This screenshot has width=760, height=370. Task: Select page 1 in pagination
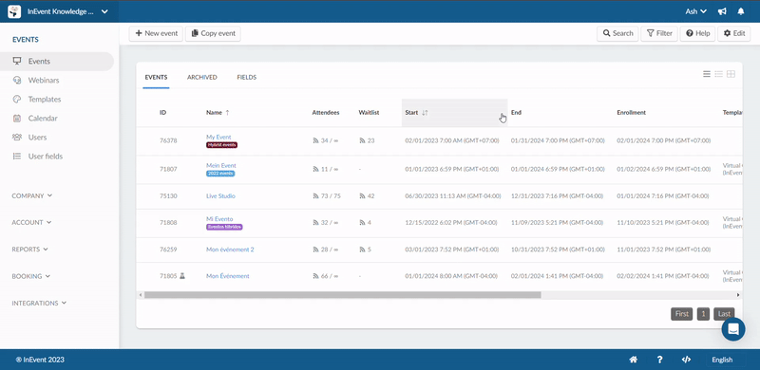[x=703, y=314]
